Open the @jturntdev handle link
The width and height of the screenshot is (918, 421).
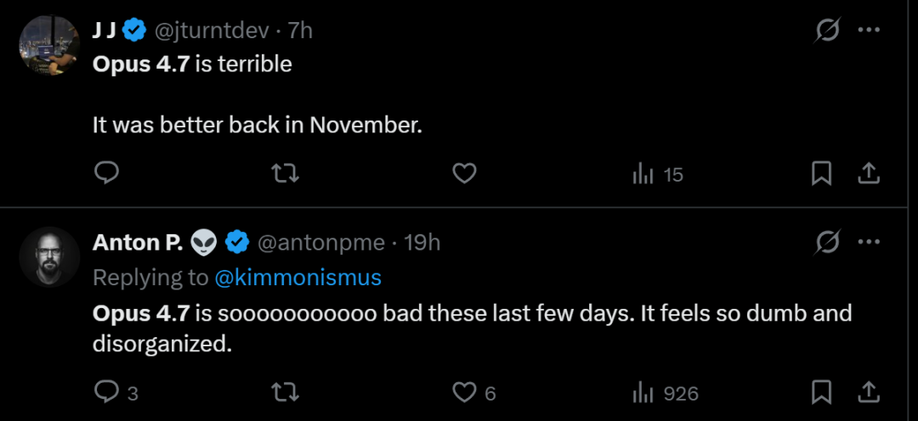(211, 31)
